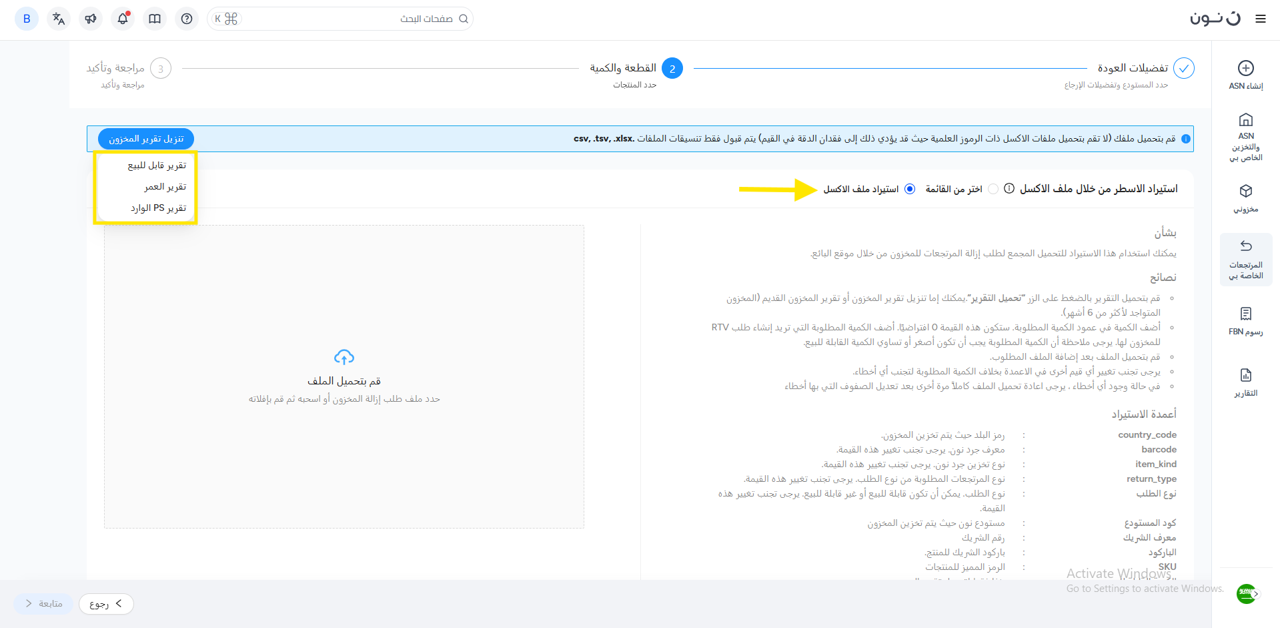
Task: Click the announcements megaphone icon
Action: click(91, 19)
